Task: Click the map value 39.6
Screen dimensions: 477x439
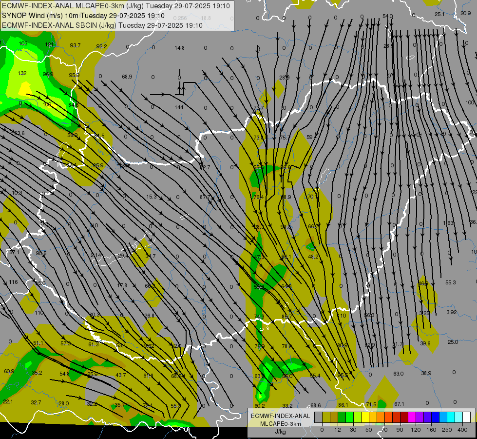Action: (425, 343)
